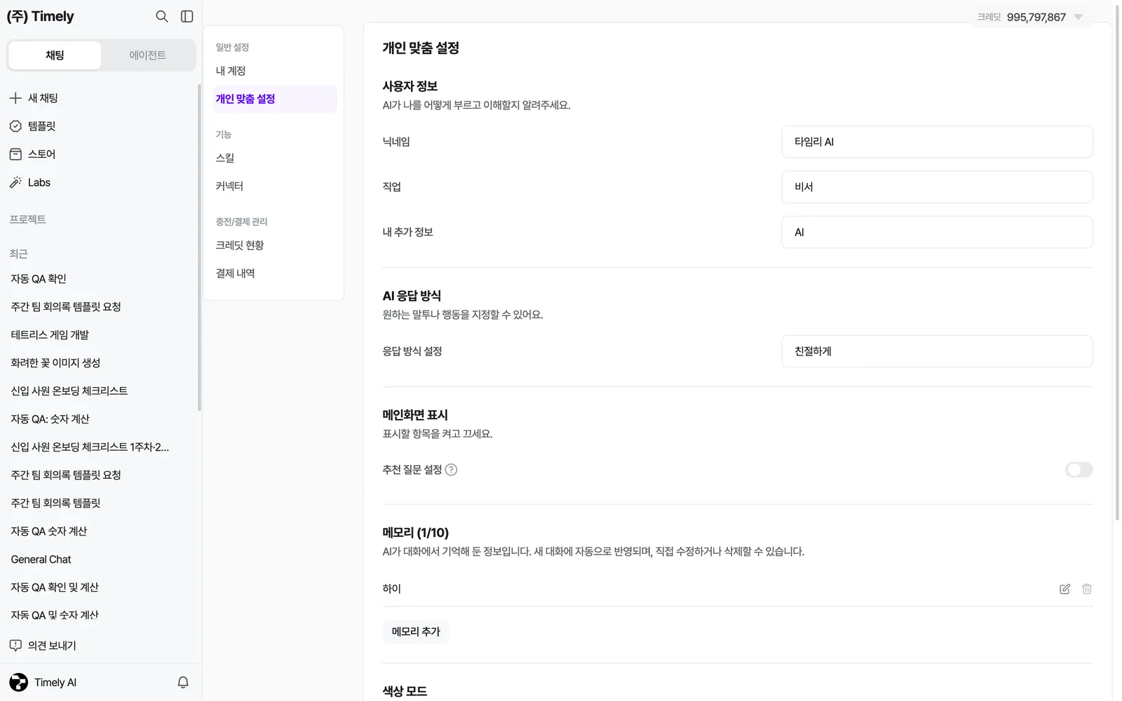Click the plus icon for 새 채팅
The height and width of the screenshot is (701, 1122).
[x=15, y=98]
